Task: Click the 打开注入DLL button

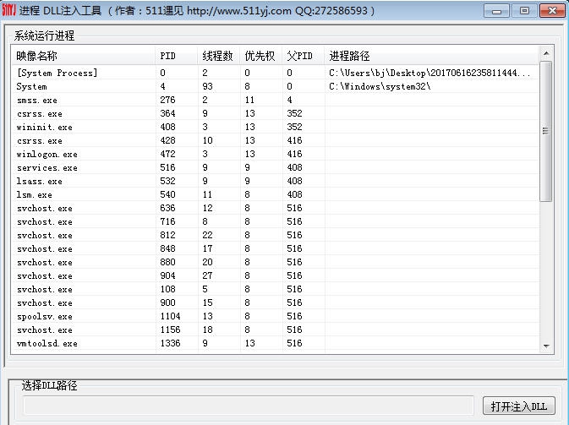Action: pos(519,406)
